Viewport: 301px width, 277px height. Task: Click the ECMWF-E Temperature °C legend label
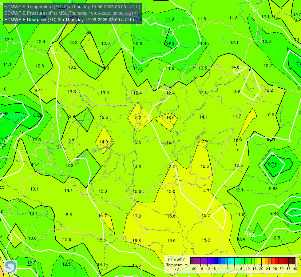177,265
